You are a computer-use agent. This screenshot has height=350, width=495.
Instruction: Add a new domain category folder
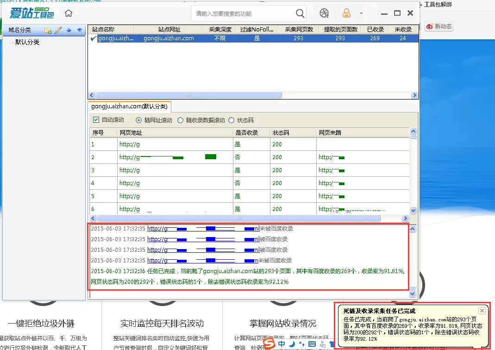(48, 30)
